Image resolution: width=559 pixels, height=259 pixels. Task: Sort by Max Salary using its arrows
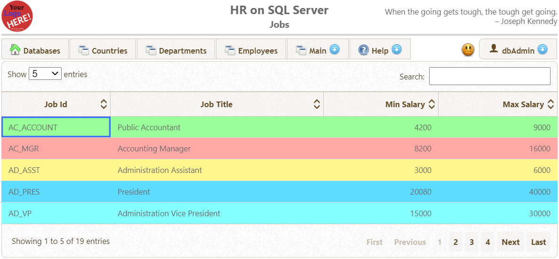(551, 104)
